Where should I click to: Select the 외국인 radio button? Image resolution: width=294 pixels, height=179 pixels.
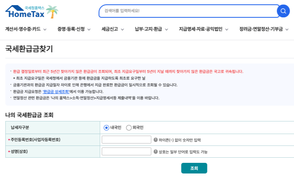(x=129, y=128)
